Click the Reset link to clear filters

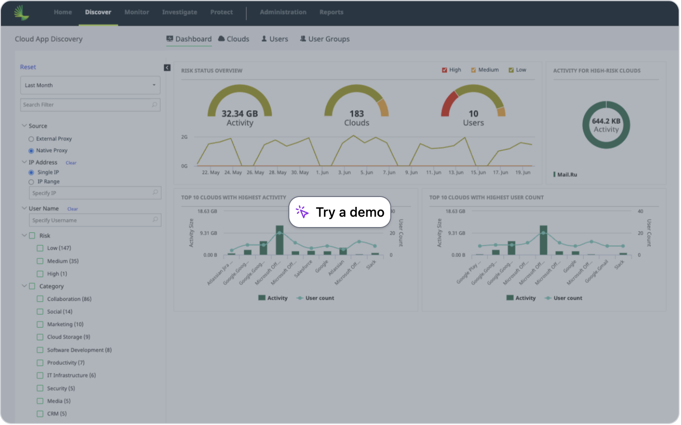(x=28, y=67)
